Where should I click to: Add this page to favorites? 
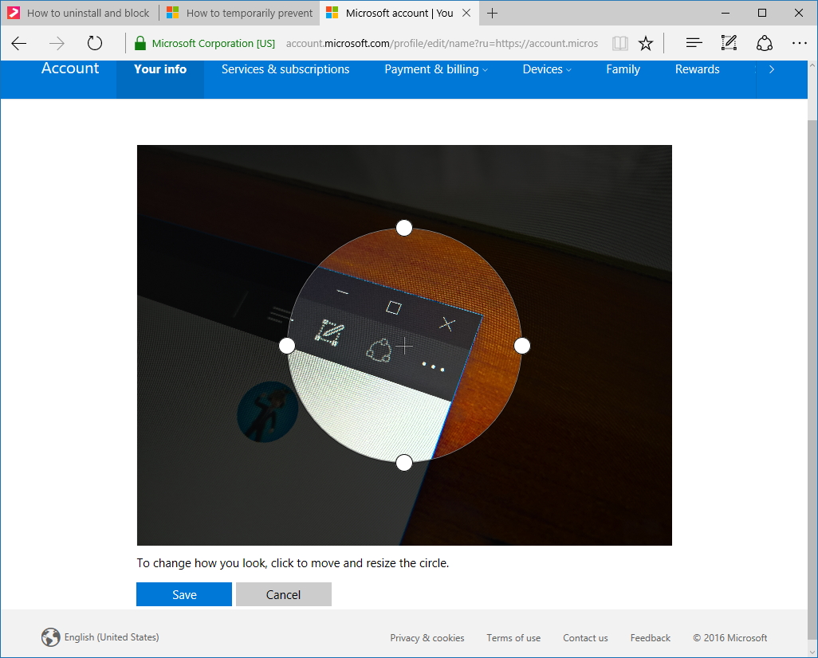point(646,43)
